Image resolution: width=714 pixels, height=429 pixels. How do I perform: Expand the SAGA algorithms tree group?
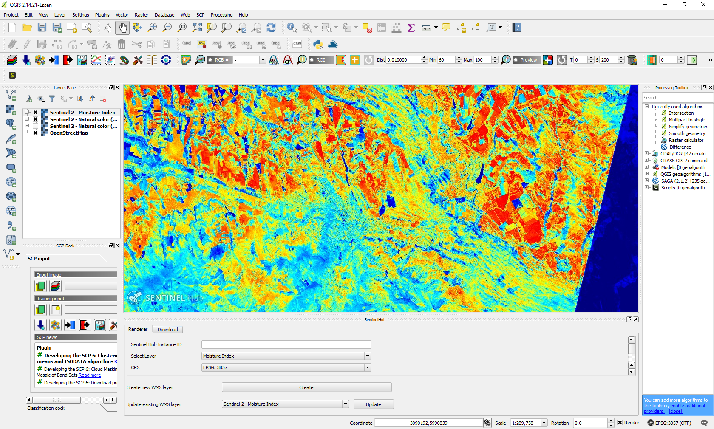pos(646,181)
